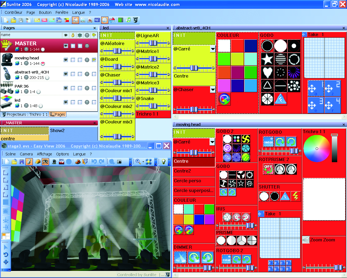Screen dimensions: 347x278
Task: Expand the @Carré dropdown in moving head panel
Action: pyautogui.click(x=212, y=142)
